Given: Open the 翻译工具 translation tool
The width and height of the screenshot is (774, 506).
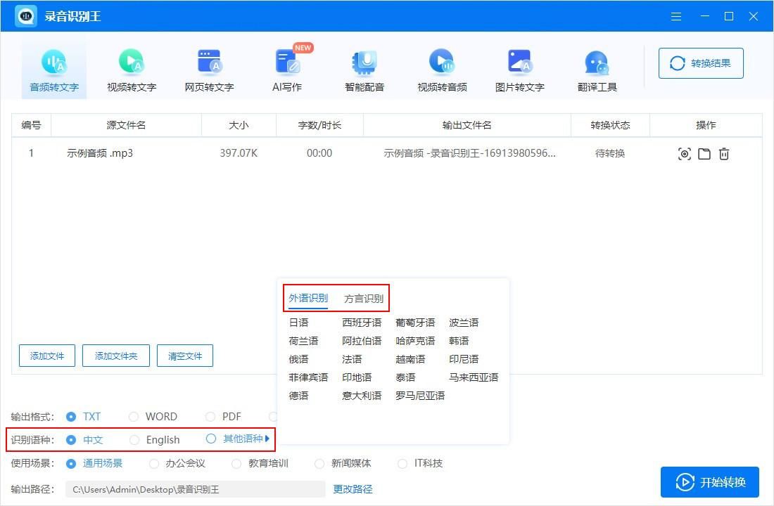Looking at the screenshot, I should pyautogui.click(x=597, y=70).
